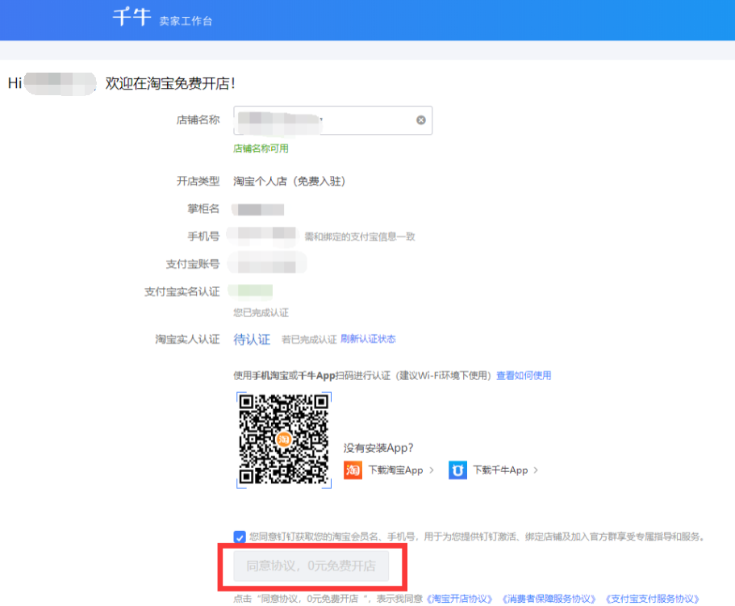Click the QR code image

click(x=284, y=440)
